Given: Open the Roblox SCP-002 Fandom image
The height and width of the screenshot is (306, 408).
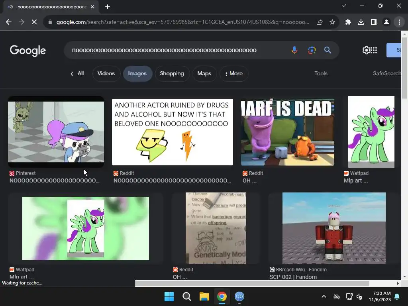Looking at the screenshot, I should [x=334, y=228].
